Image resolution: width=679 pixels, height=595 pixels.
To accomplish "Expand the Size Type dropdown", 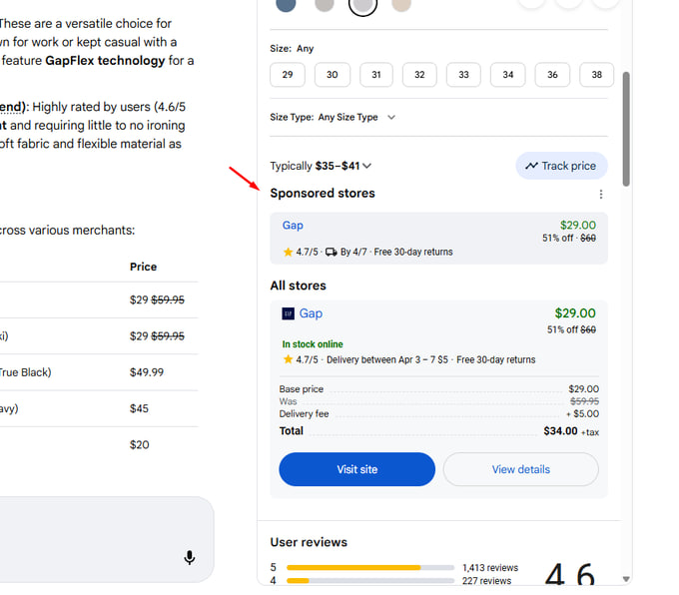I will pyautogui.click(x=391, y=117).
